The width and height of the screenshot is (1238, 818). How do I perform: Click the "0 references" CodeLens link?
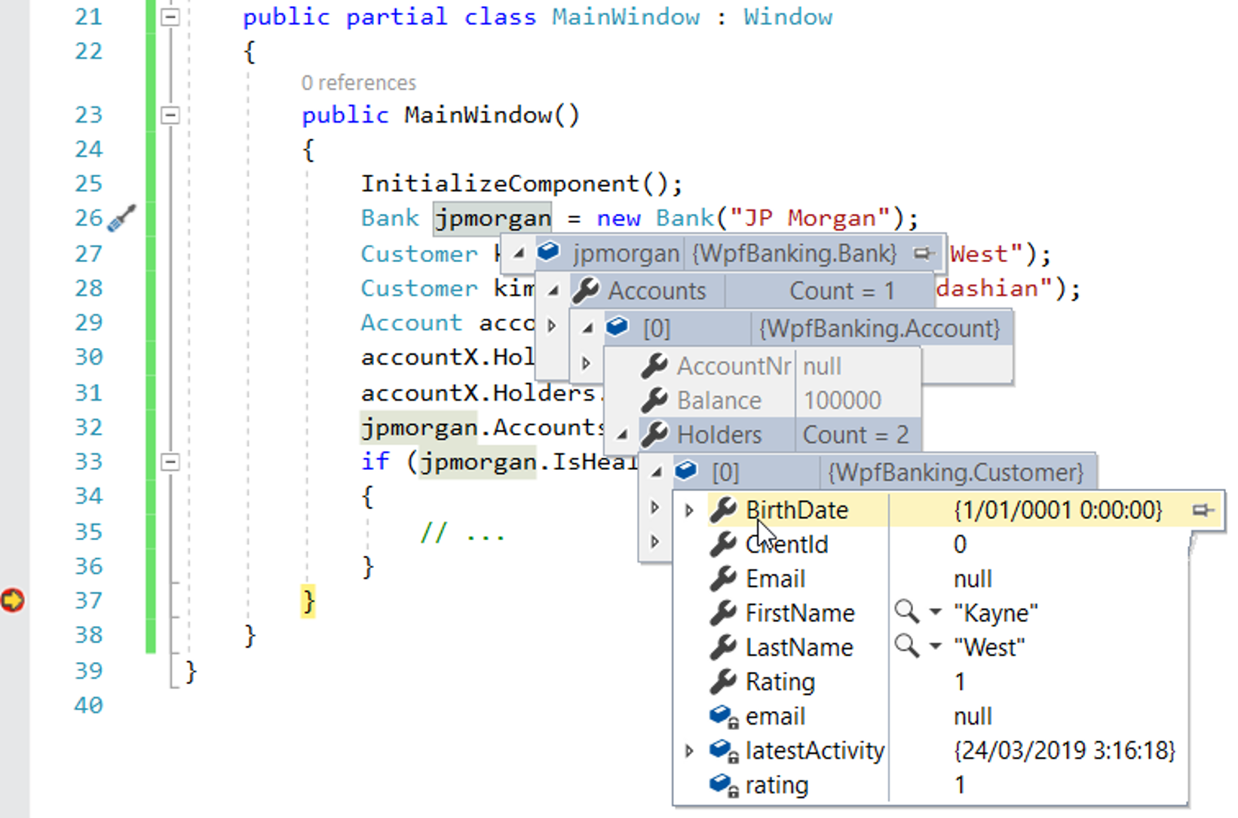[358, 82]
